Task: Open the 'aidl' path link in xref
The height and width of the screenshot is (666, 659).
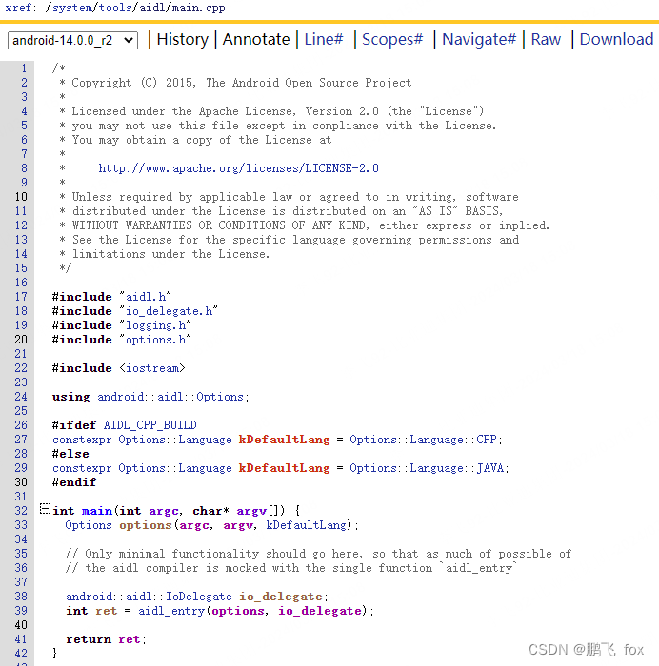Action: point(151,8)
